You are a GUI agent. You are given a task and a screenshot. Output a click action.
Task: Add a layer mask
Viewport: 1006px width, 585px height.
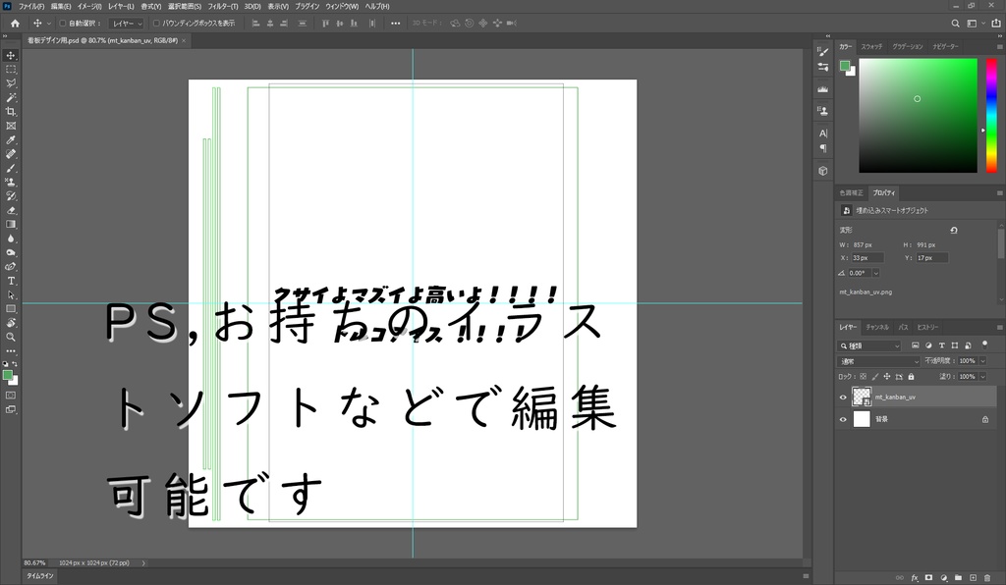coord(928,578)
